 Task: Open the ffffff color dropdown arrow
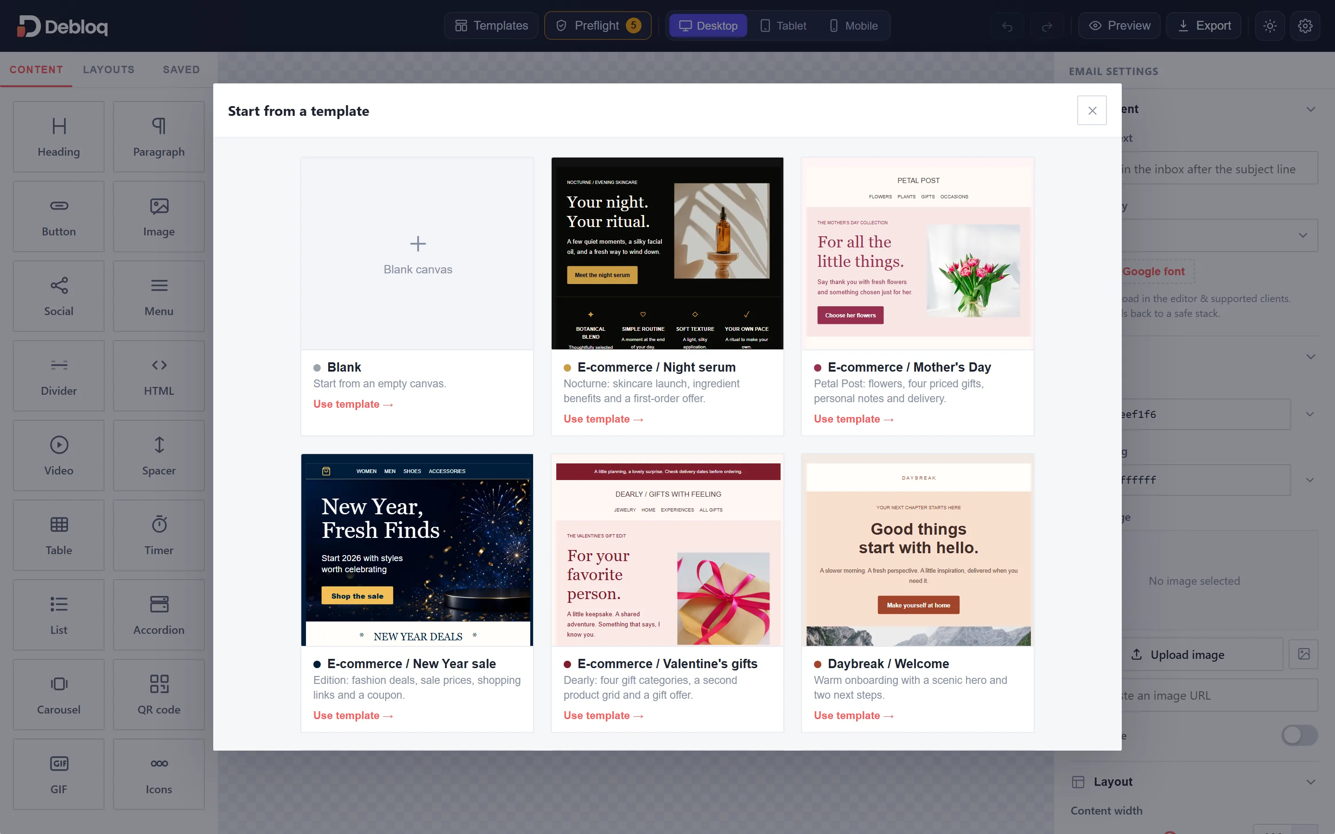pyautogui.click(x=1310, y=480)
